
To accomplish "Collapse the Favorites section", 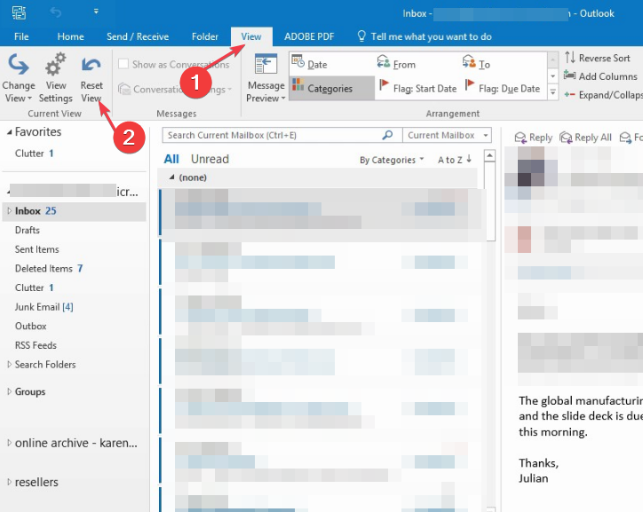I will coord(10,132).
